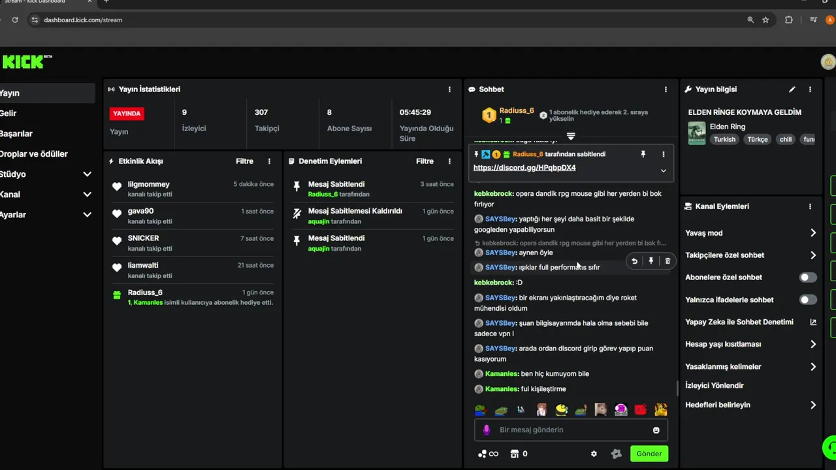836x470 pixels.
Task: Open the Denetim Eylemleri three-dot menu
Action: (x=449, y=161)
